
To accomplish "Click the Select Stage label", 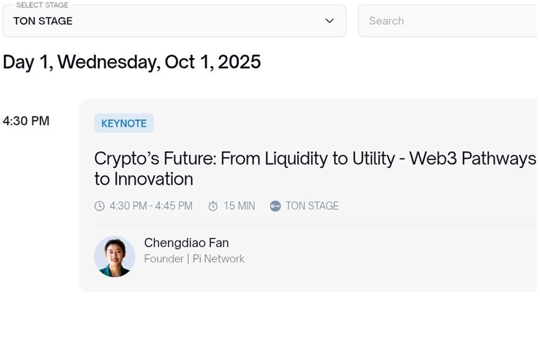I will [42, 5].
